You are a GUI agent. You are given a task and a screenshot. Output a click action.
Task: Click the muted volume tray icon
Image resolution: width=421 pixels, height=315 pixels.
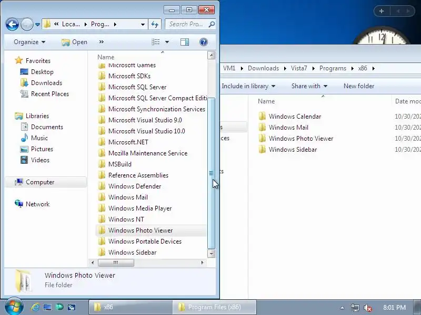point(367,308)
